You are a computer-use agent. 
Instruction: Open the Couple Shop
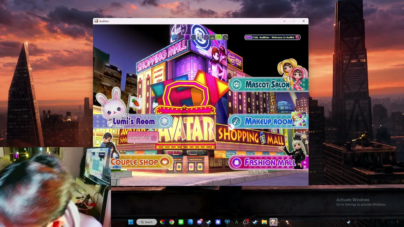(141, 162)
